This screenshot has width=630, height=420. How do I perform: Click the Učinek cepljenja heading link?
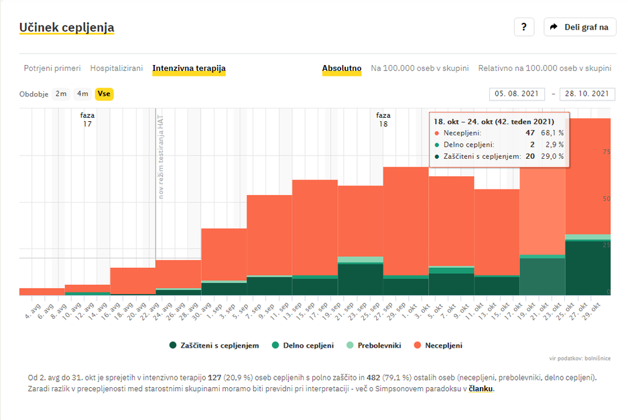(x=66, y=27)
